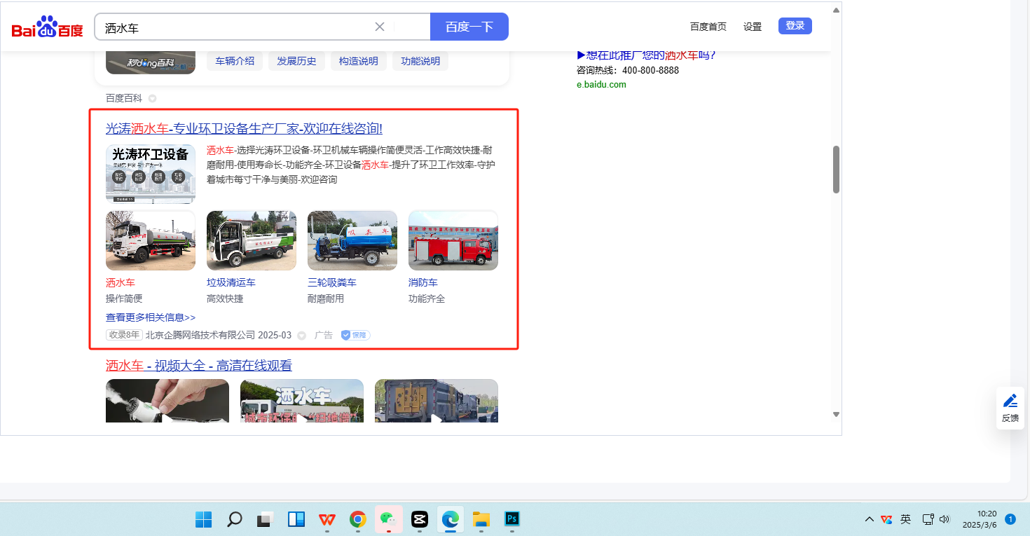The image size is (1030, 536).
Task: Click the 广告 ad label
Action: pos(324,335)
